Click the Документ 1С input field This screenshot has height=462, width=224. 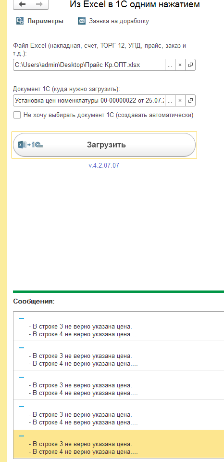coord(89,101)
